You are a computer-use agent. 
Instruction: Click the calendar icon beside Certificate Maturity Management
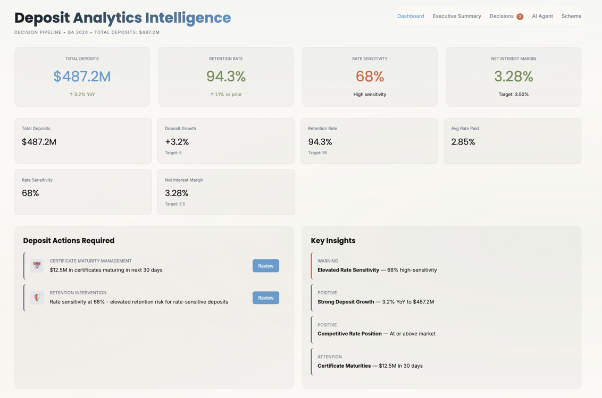36,266
